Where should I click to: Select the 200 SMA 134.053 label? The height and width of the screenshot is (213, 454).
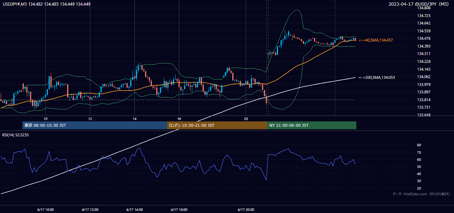pos(377,77)
